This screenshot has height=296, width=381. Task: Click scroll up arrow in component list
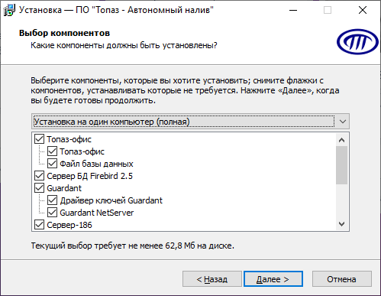click(341, 140)
